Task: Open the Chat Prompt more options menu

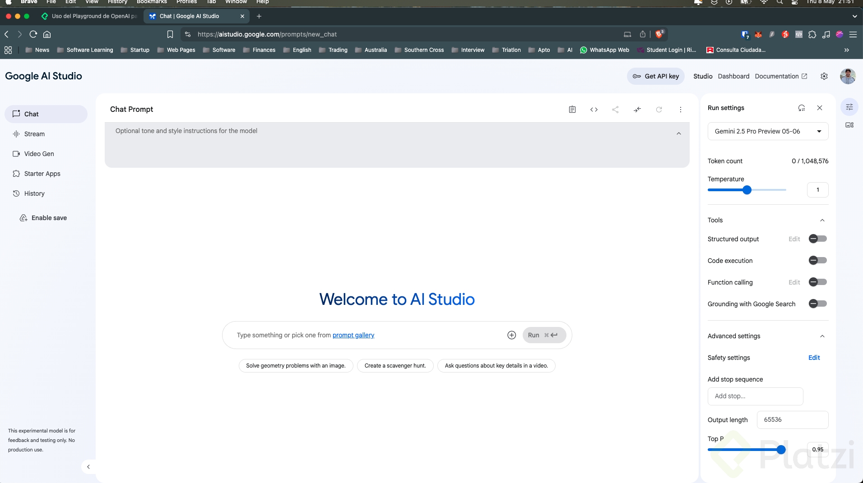Action: (681, 110)
